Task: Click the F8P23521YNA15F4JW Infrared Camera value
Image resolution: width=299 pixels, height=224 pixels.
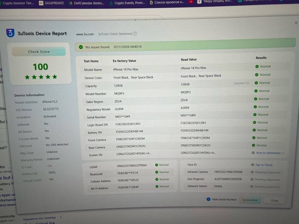Action: [229, 172]
